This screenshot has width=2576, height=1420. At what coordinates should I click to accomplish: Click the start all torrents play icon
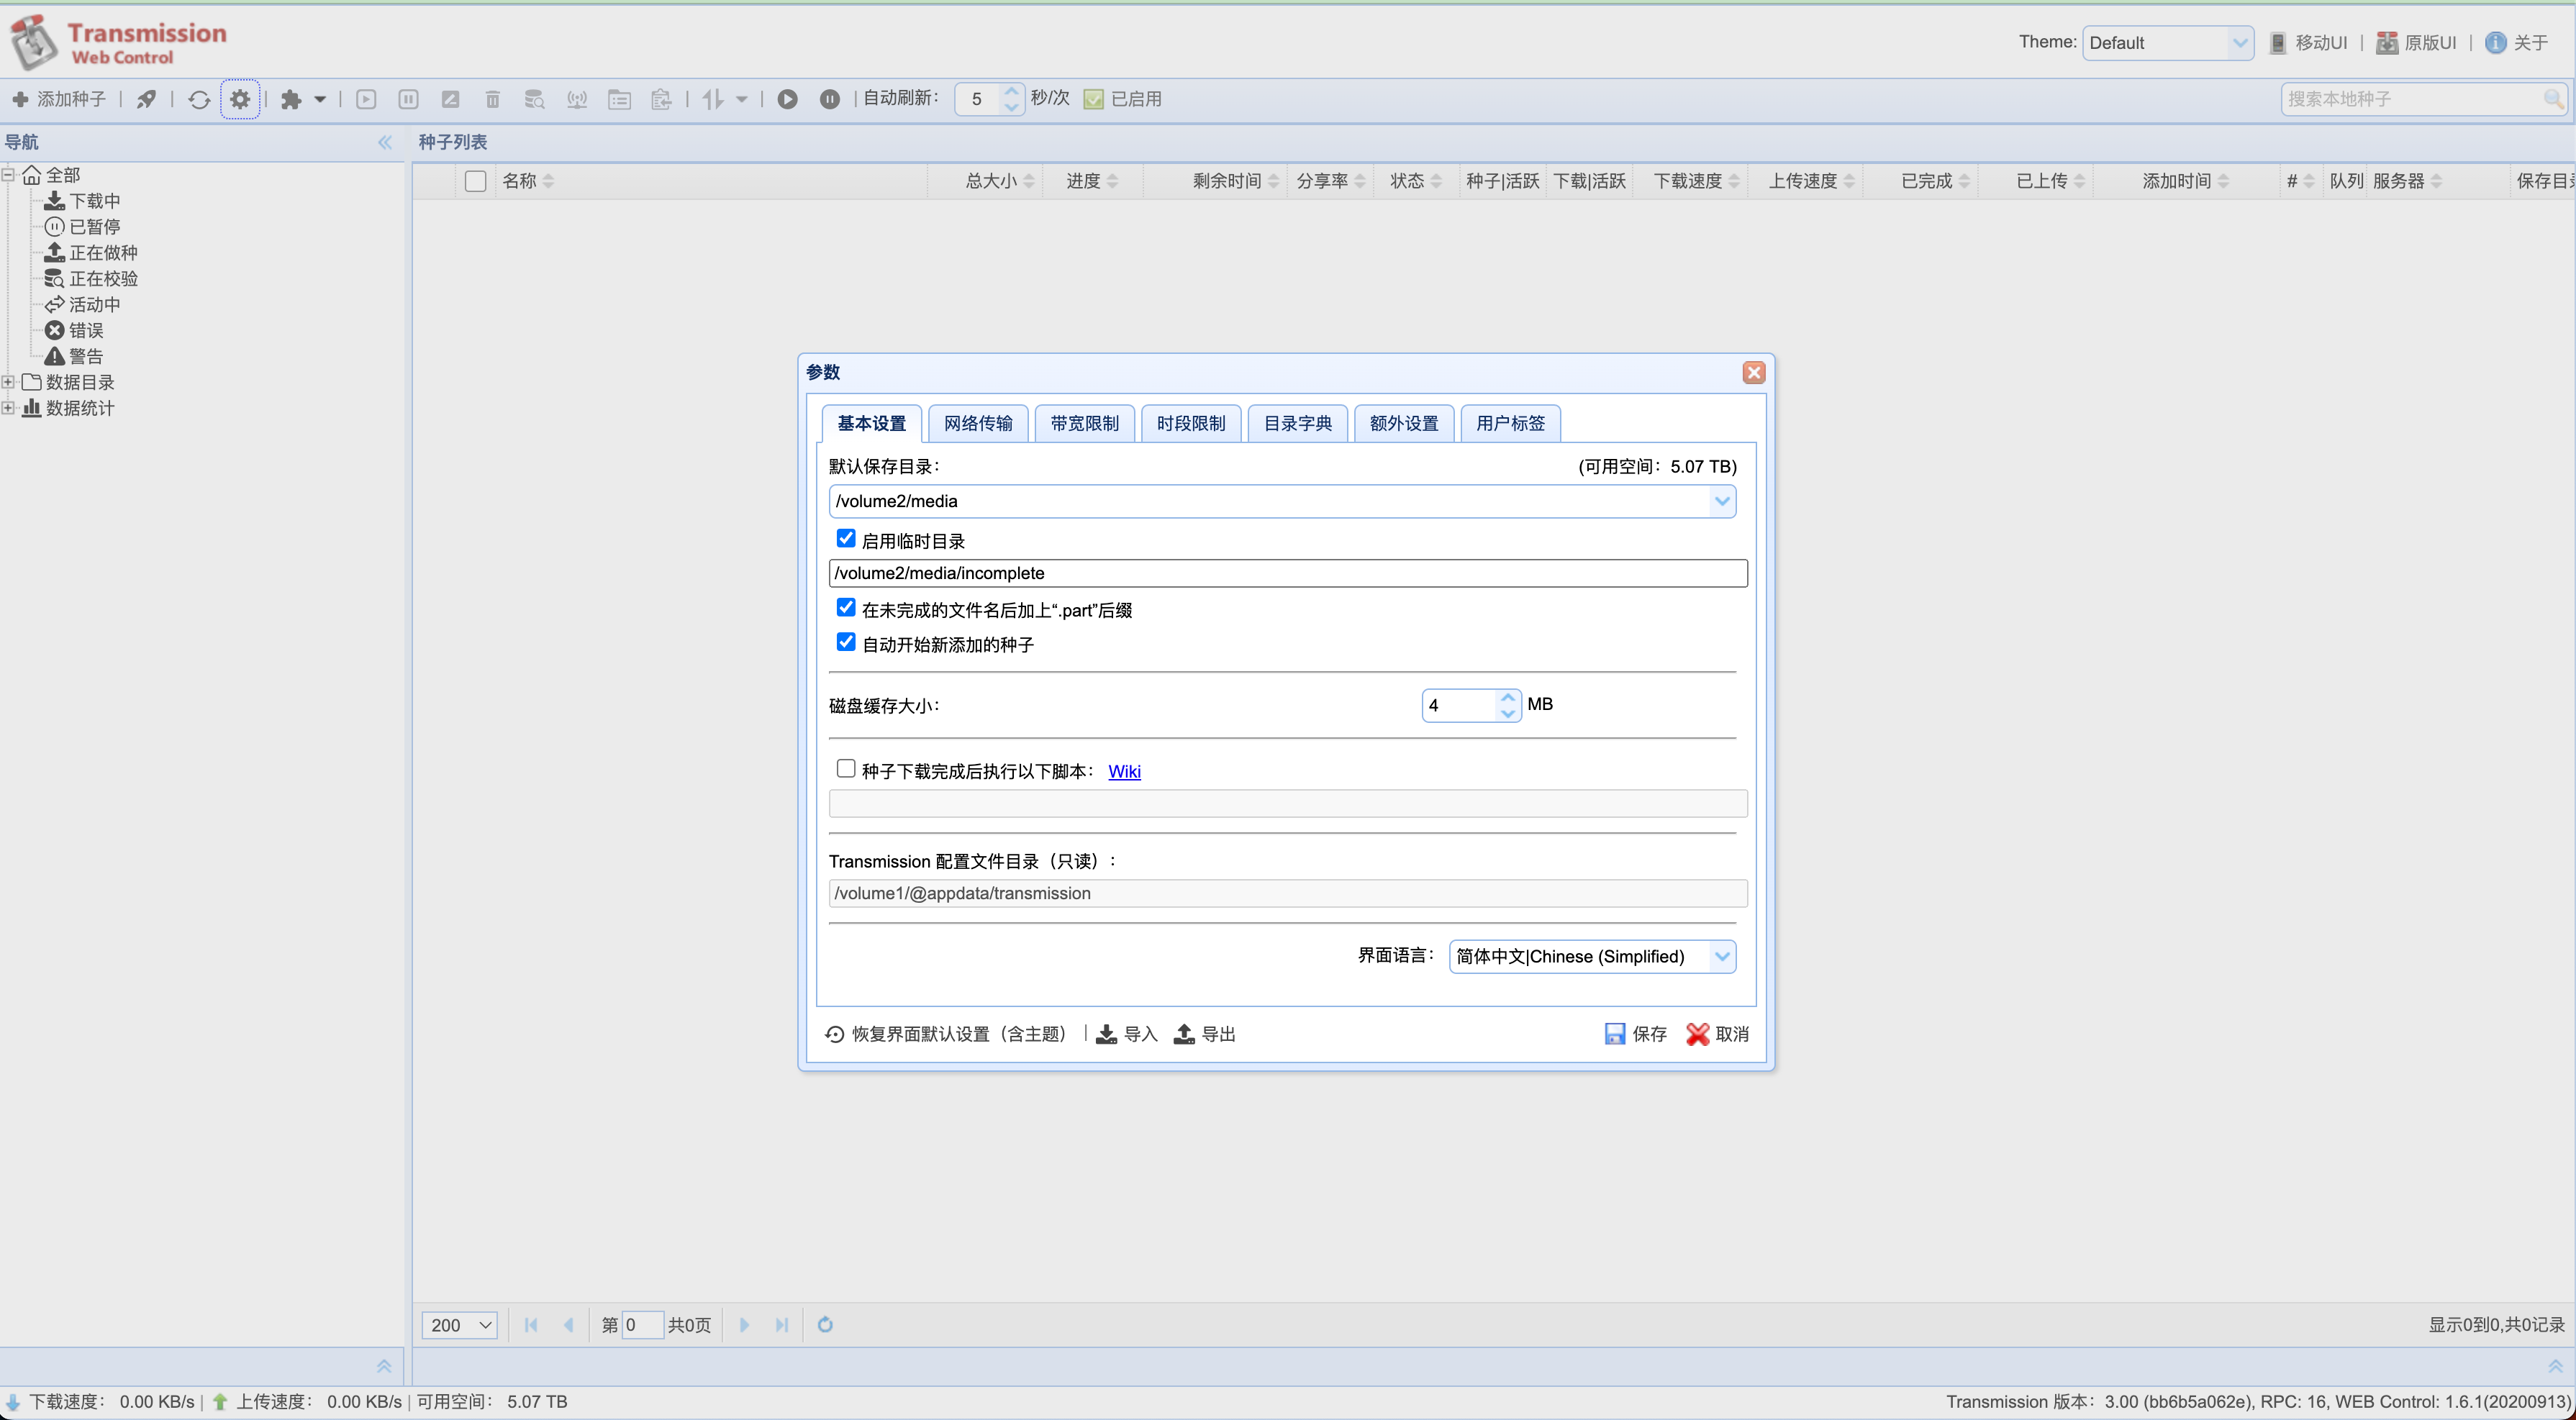point(788,99)
